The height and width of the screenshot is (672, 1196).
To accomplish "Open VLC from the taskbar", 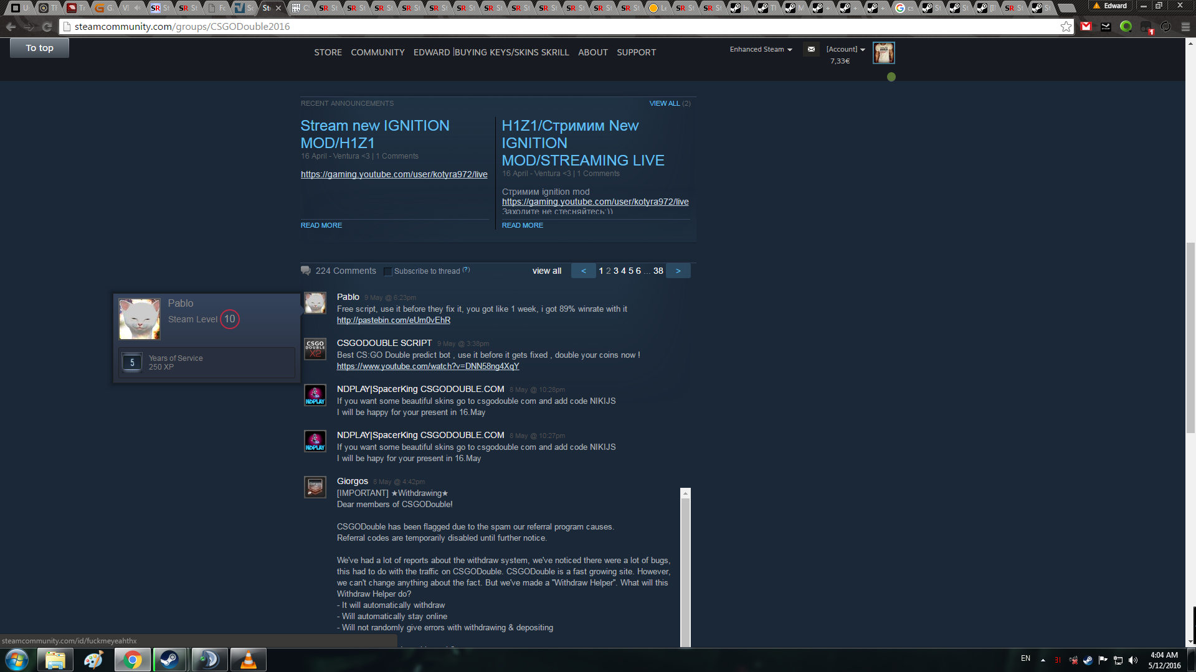I will point(248,660).
